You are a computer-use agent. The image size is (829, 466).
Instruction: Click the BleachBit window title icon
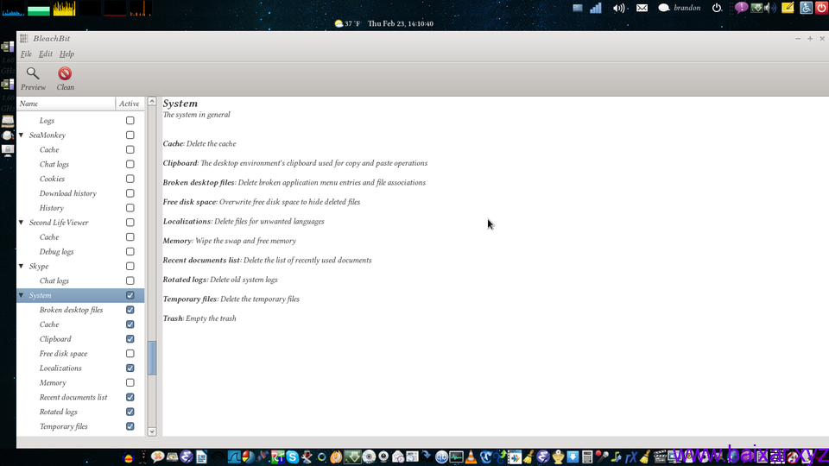coord(24,38)
